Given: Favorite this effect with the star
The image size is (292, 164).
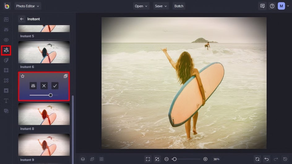Looking at the screenshot, I should [23, 76].
